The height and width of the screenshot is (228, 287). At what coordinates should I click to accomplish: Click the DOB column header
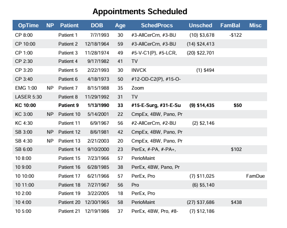point(97,25)
